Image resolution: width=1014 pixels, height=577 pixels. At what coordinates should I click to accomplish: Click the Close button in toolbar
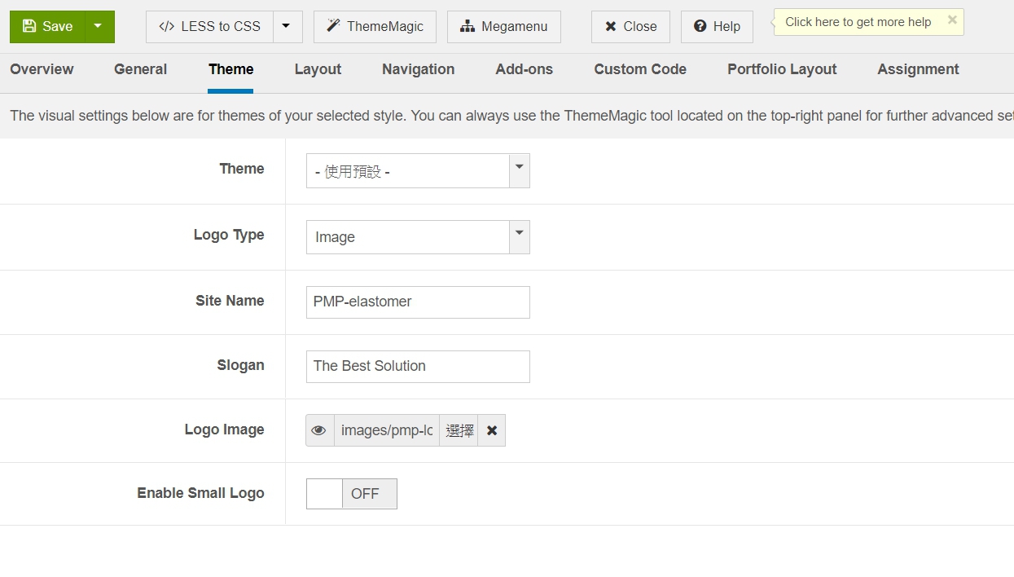point(630,27)
